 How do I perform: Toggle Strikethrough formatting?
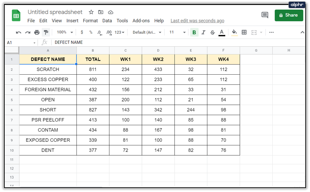(x=212, y=32)
